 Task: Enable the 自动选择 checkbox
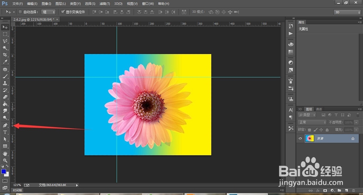point(20,12)
